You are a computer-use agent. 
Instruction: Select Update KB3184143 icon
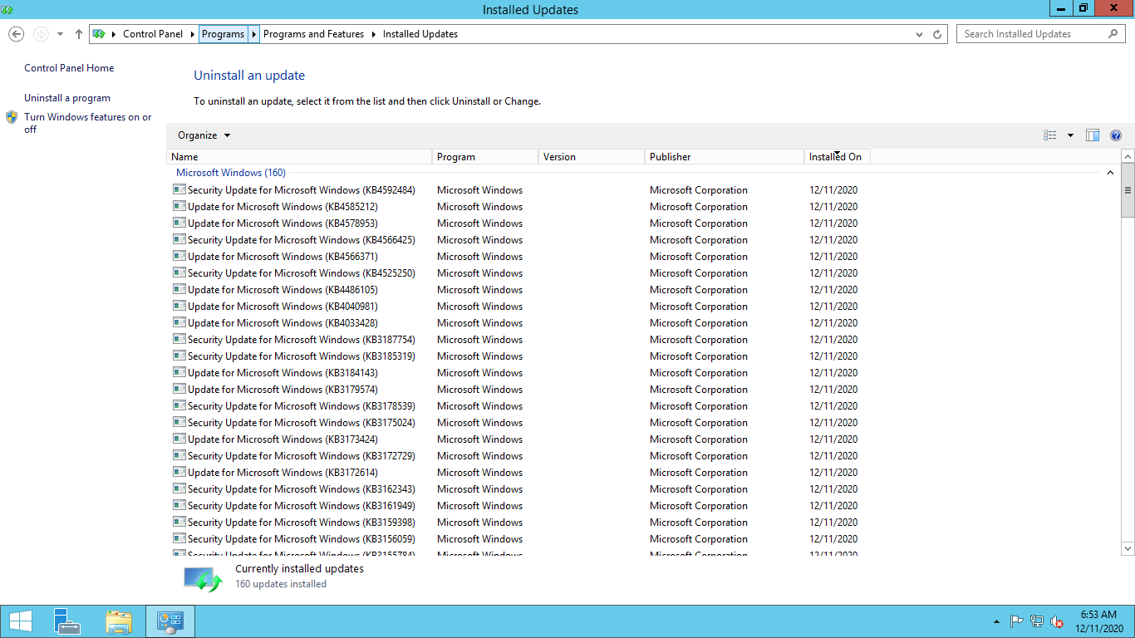pyautogui.click(x=179, y=372)
